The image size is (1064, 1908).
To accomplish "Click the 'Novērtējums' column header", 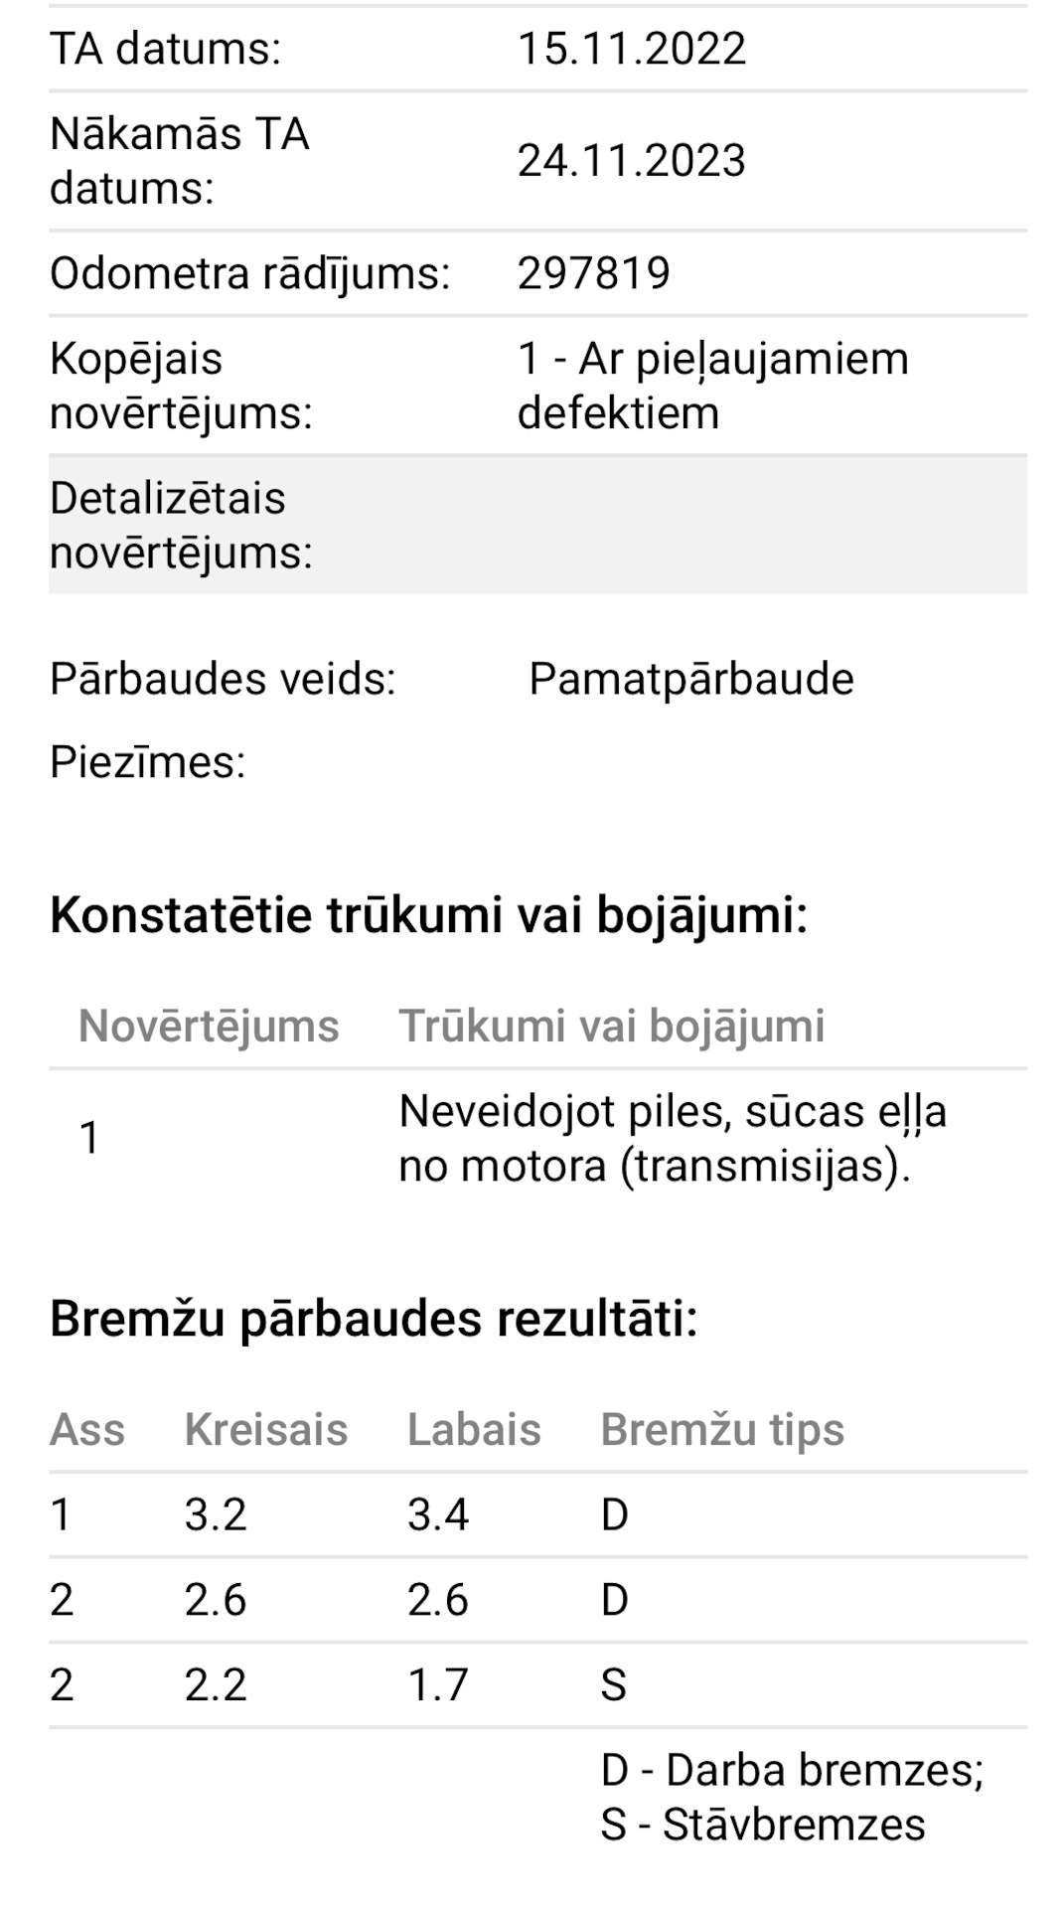I will pyautogui.click(x=209, y=1027).
